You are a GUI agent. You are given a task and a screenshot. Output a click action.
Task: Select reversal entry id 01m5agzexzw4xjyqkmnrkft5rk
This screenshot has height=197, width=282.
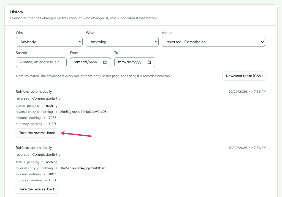82,168
